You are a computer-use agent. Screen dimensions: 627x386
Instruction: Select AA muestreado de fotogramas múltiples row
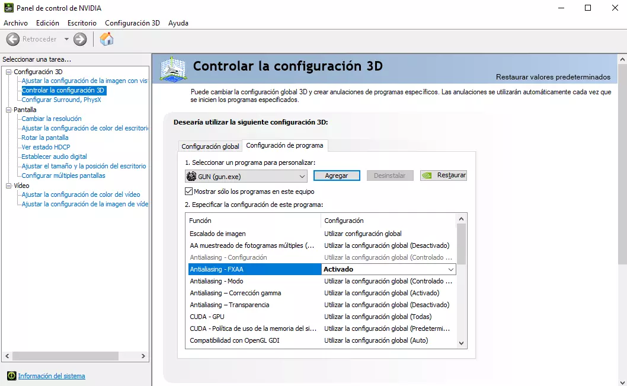coord(322,245)
